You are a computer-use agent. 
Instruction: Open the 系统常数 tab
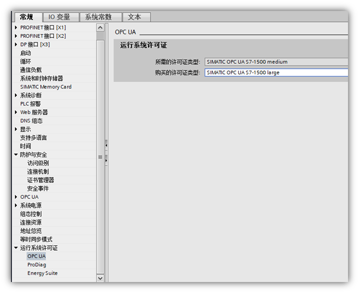[x=101, y=17]
